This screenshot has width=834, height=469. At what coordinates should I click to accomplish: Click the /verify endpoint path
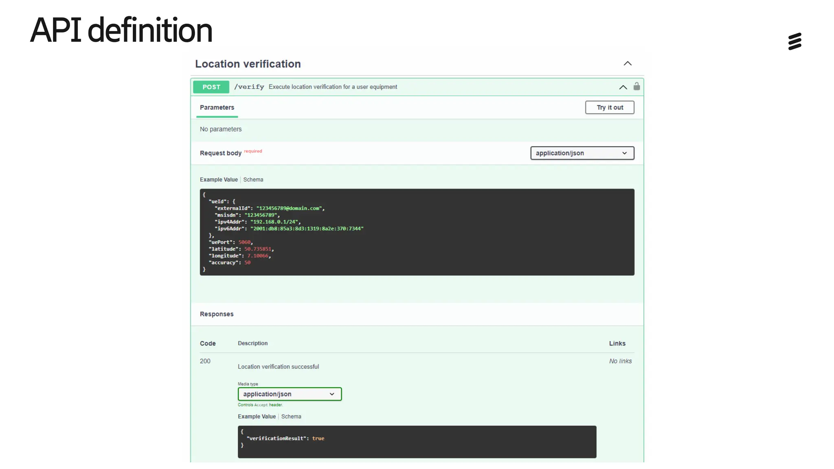coord(249,87)
